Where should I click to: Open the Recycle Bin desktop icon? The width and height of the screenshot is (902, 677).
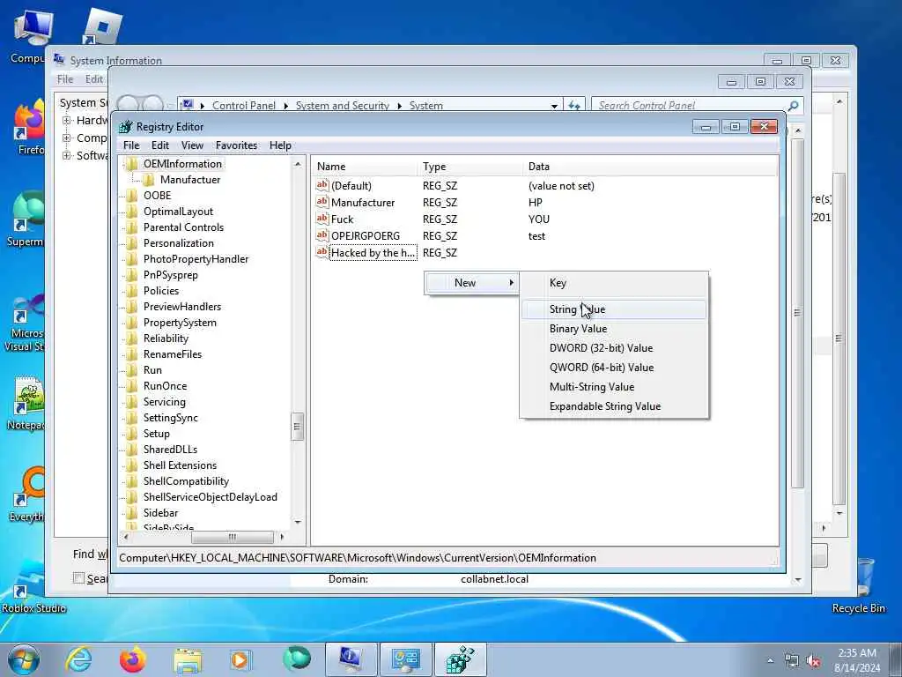864,577
